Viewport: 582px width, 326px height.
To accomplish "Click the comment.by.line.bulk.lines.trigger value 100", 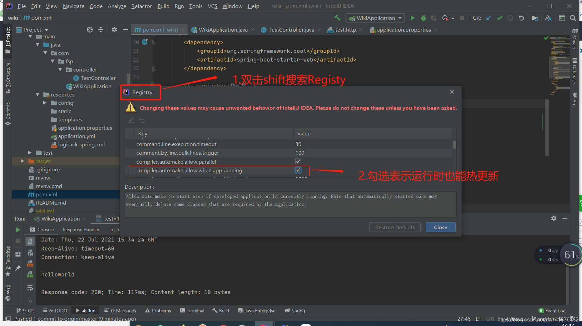I will [x=300, y=153].
